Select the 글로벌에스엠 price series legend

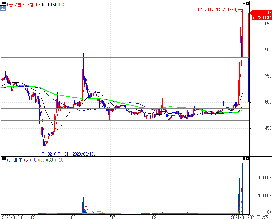(20, 5)
